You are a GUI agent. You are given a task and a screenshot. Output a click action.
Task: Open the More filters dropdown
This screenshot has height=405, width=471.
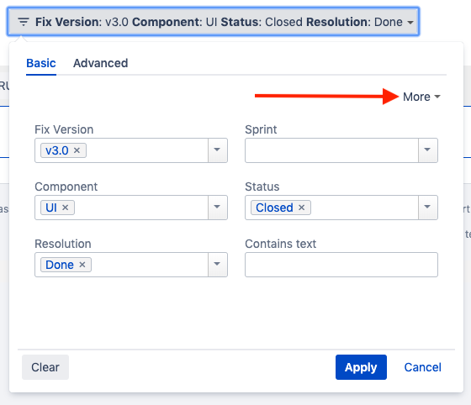click(421, 97)
